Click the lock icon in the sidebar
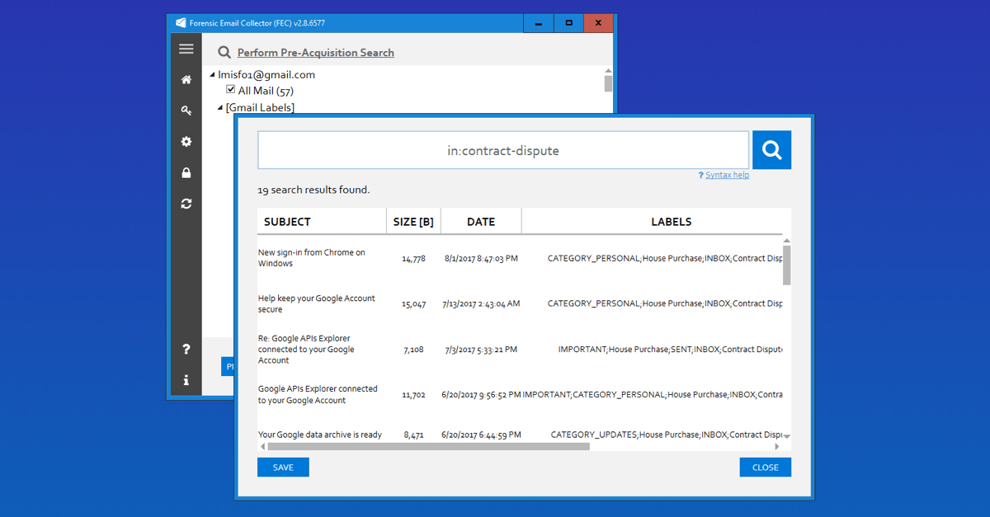Viewport: 990px width, 517px height. 186,172
